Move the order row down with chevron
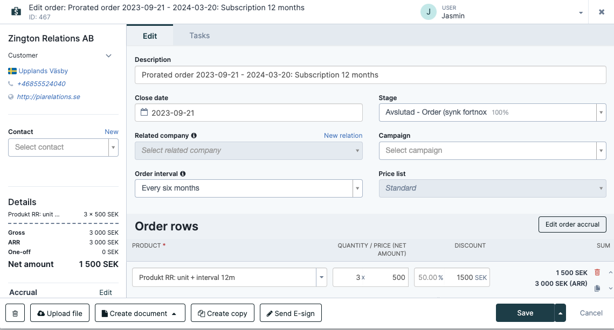Viewport: 614px width, 330px height. [610, 288]
